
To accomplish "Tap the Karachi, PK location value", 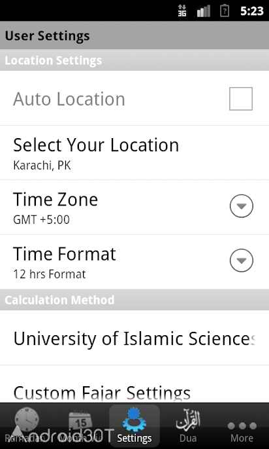I will click(x=42, y=166).
